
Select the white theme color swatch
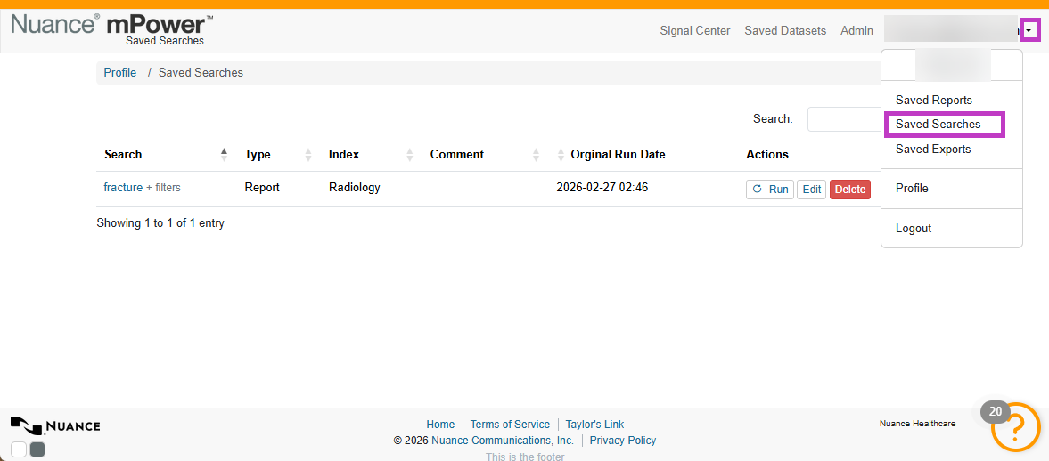click(19, 449)
